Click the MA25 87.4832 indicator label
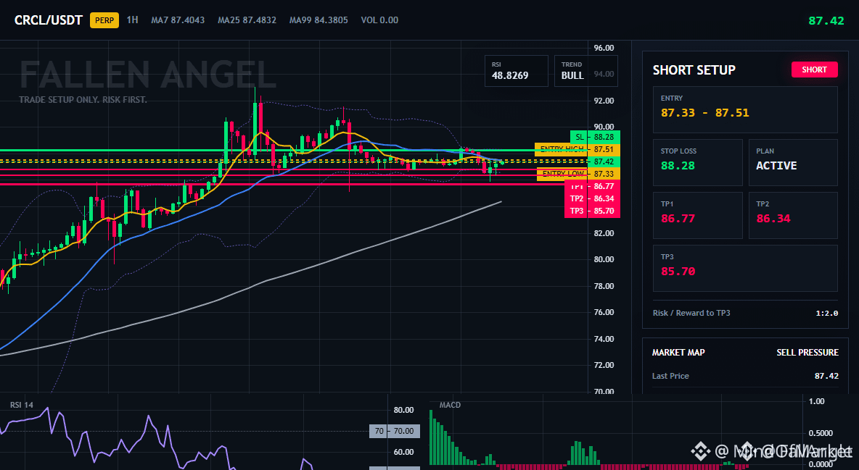 click(x=247, y=20)
